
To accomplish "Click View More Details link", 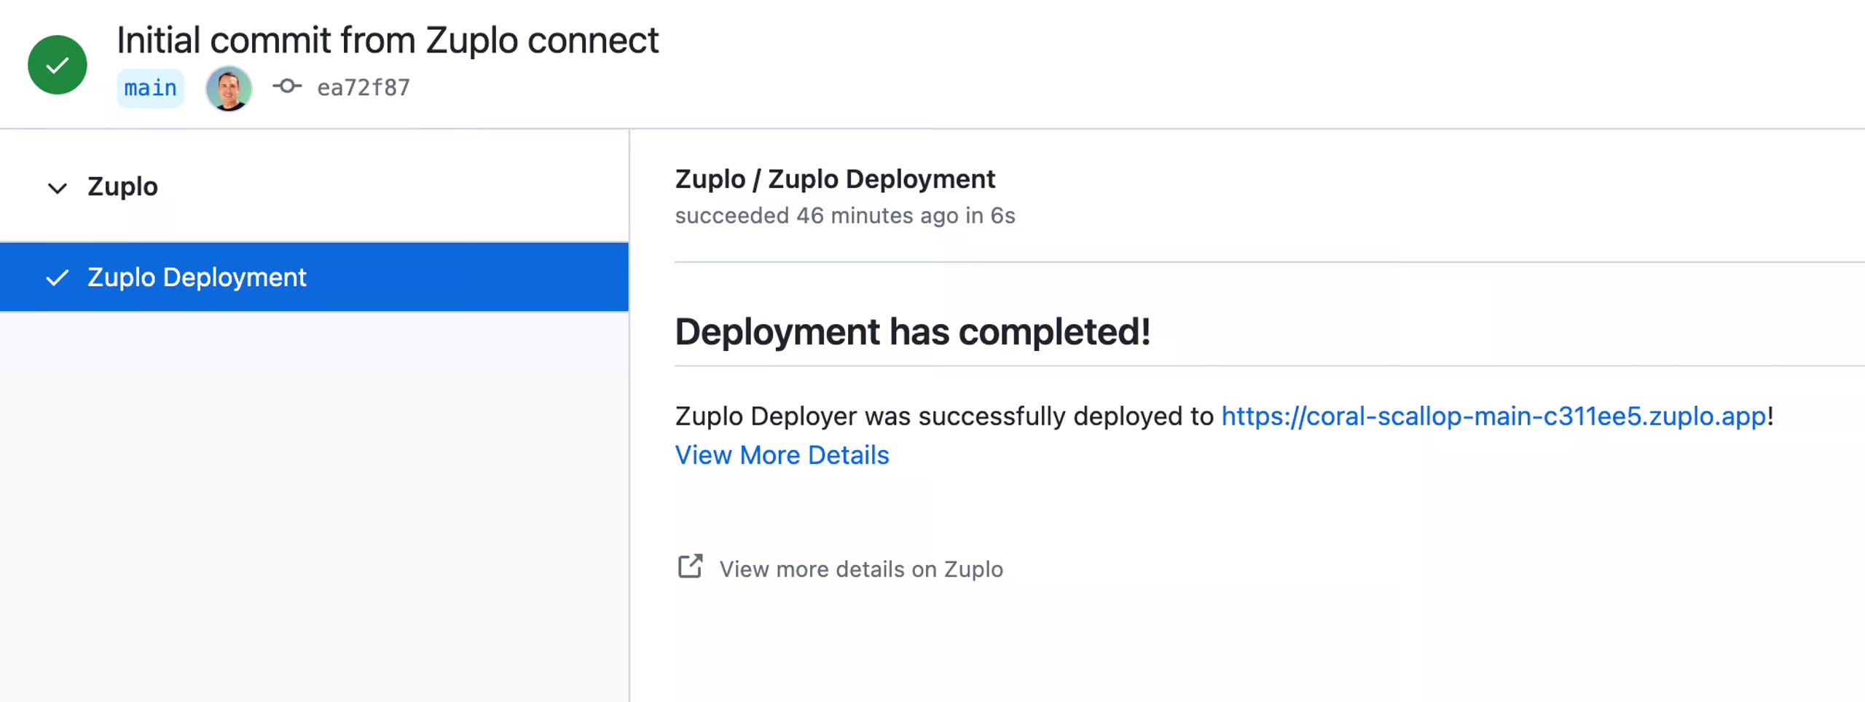I will tap(782, 454).
